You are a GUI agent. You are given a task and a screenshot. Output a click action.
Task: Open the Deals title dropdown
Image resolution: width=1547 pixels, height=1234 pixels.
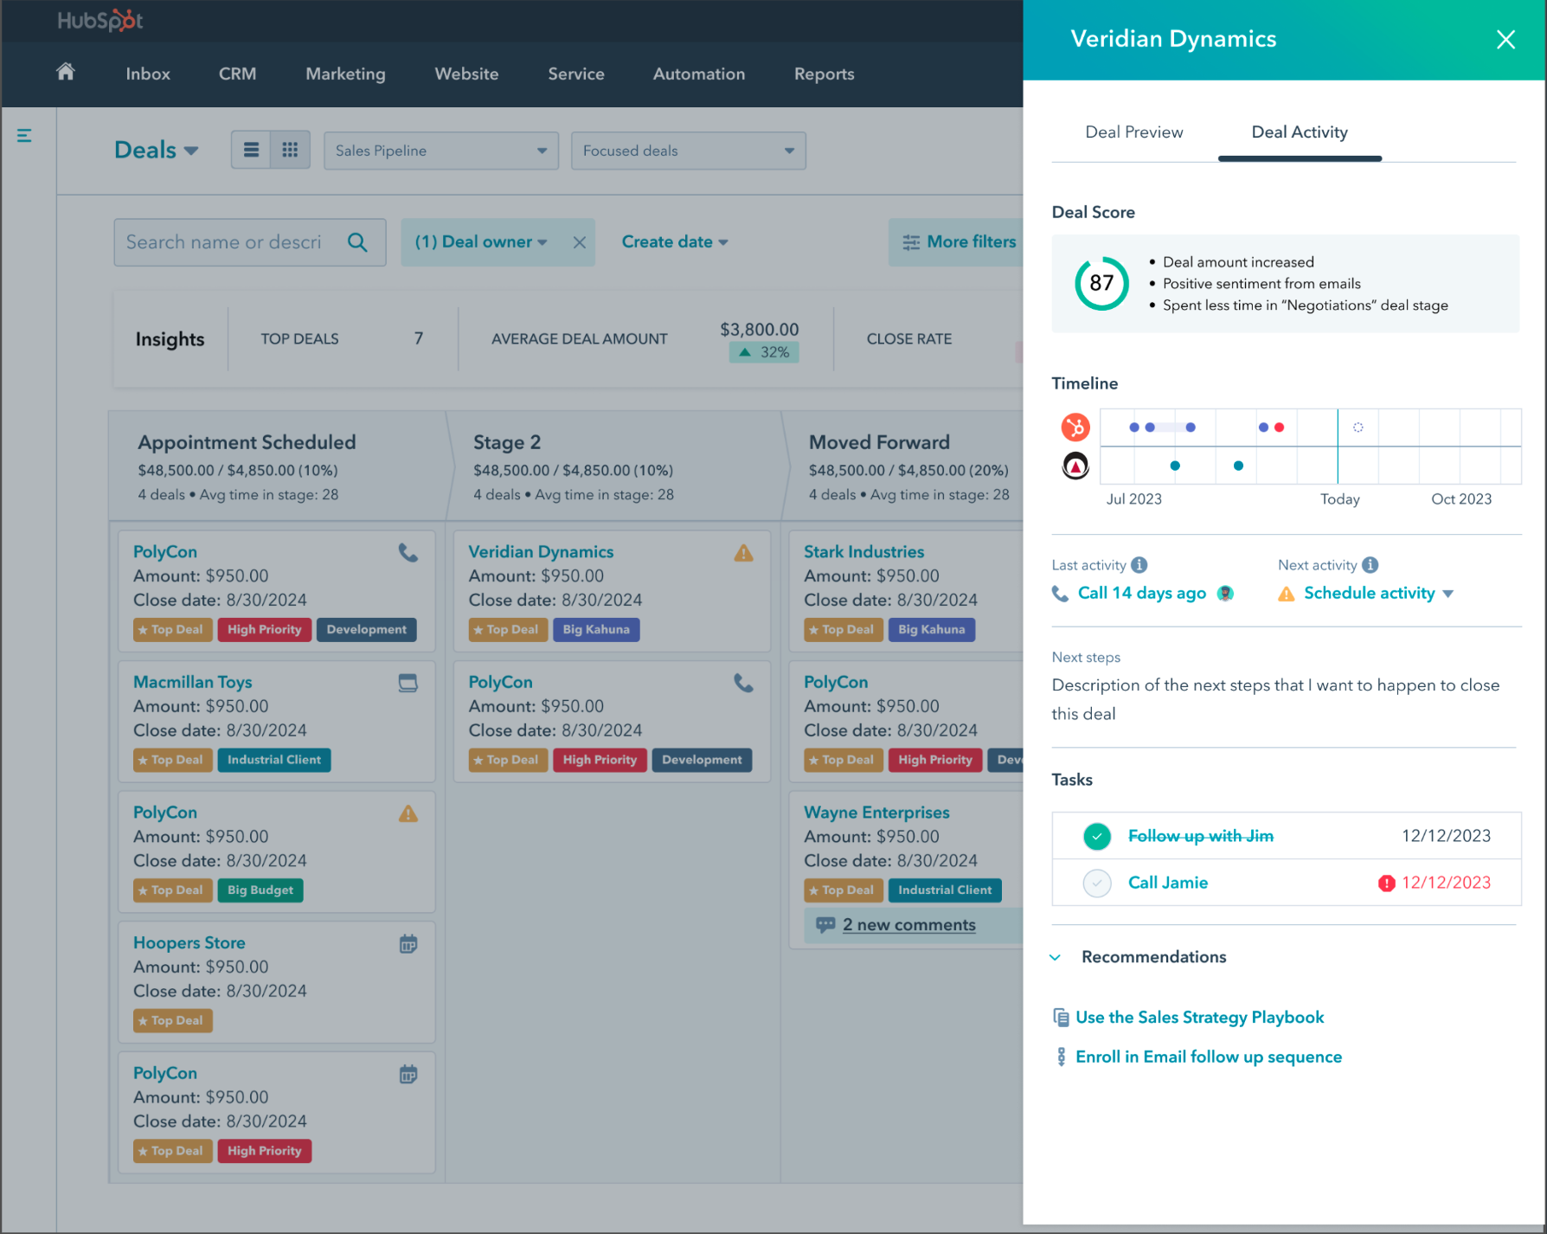(x=157, y=151)
